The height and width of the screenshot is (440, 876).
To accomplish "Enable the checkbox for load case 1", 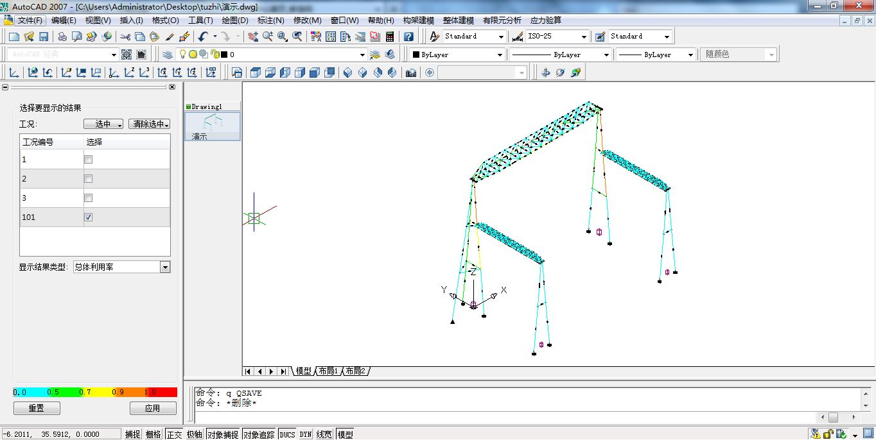I will (89, 160).
